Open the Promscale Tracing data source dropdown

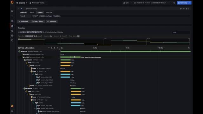pos(38,3)
